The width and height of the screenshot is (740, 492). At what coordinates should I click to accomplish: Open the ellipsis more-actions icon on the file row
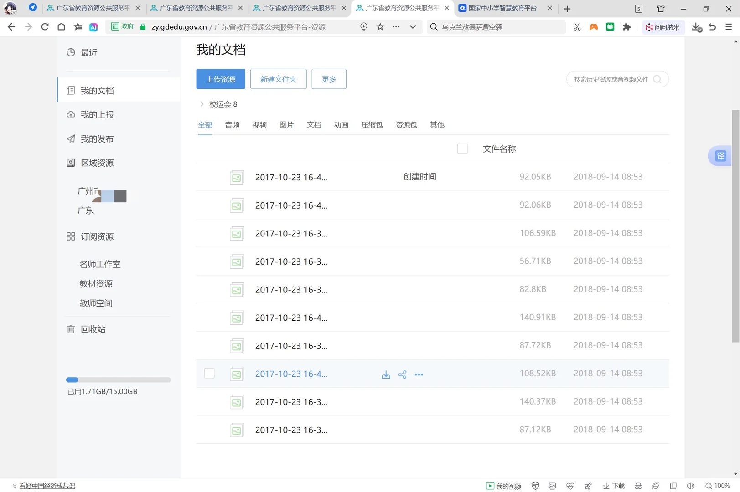pyautogui.click(x=419, y=374)
